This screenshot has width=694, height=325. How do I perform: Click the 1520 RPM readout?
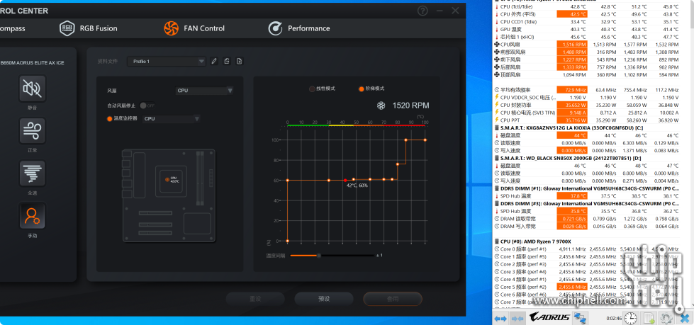point(410,106)
